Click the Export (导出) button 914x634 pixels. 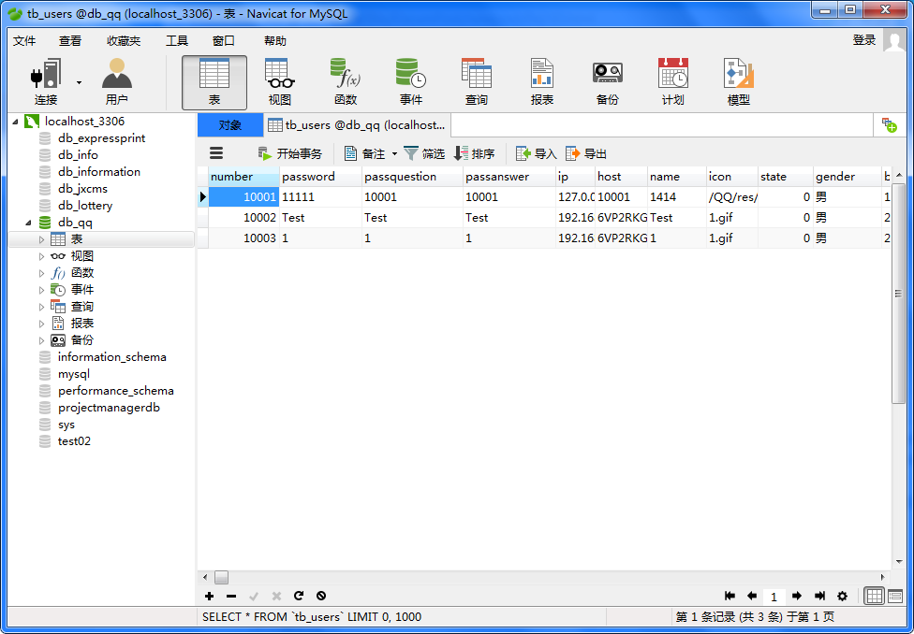pyautogui.click(x=586, y=153)
